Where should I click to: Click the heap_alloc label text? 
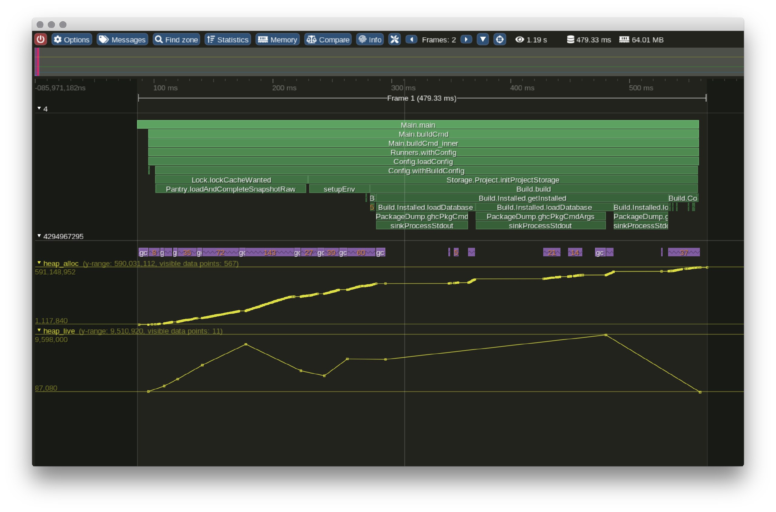click(61, 263)
